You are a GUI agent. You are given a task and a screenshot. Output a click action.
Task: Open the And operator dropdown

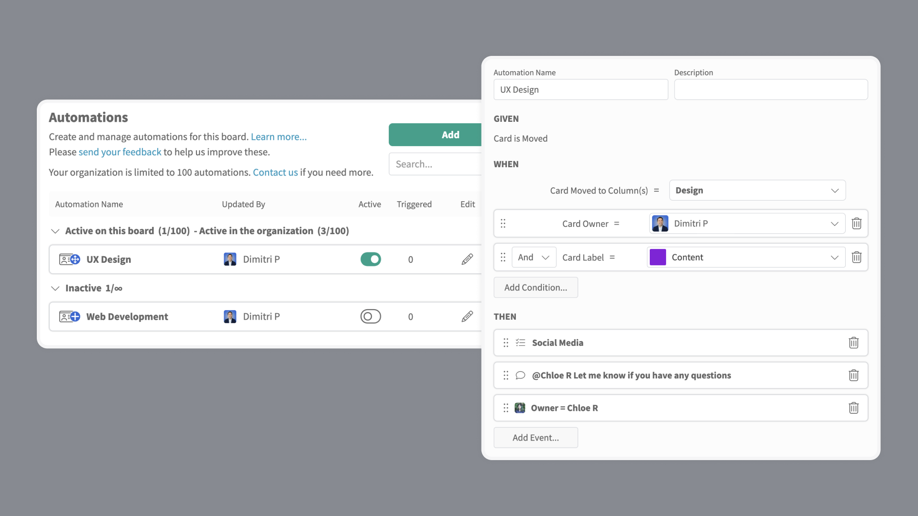(534, 257)
